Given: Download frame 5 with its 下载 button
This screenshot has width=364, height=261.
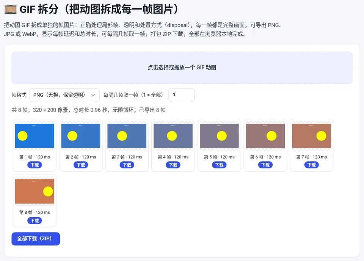Looking at the screenshot, I should point(219,165).
